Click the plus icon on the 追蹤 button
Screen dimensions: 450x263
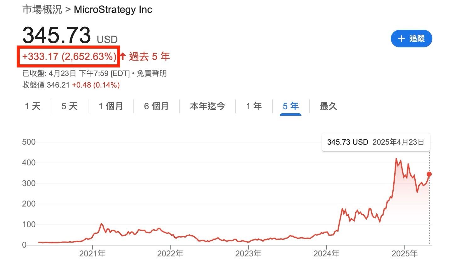[402, 39]
